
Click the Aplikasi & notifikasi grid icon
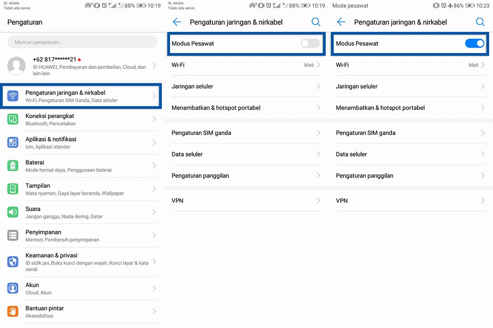tap(13, 142)
